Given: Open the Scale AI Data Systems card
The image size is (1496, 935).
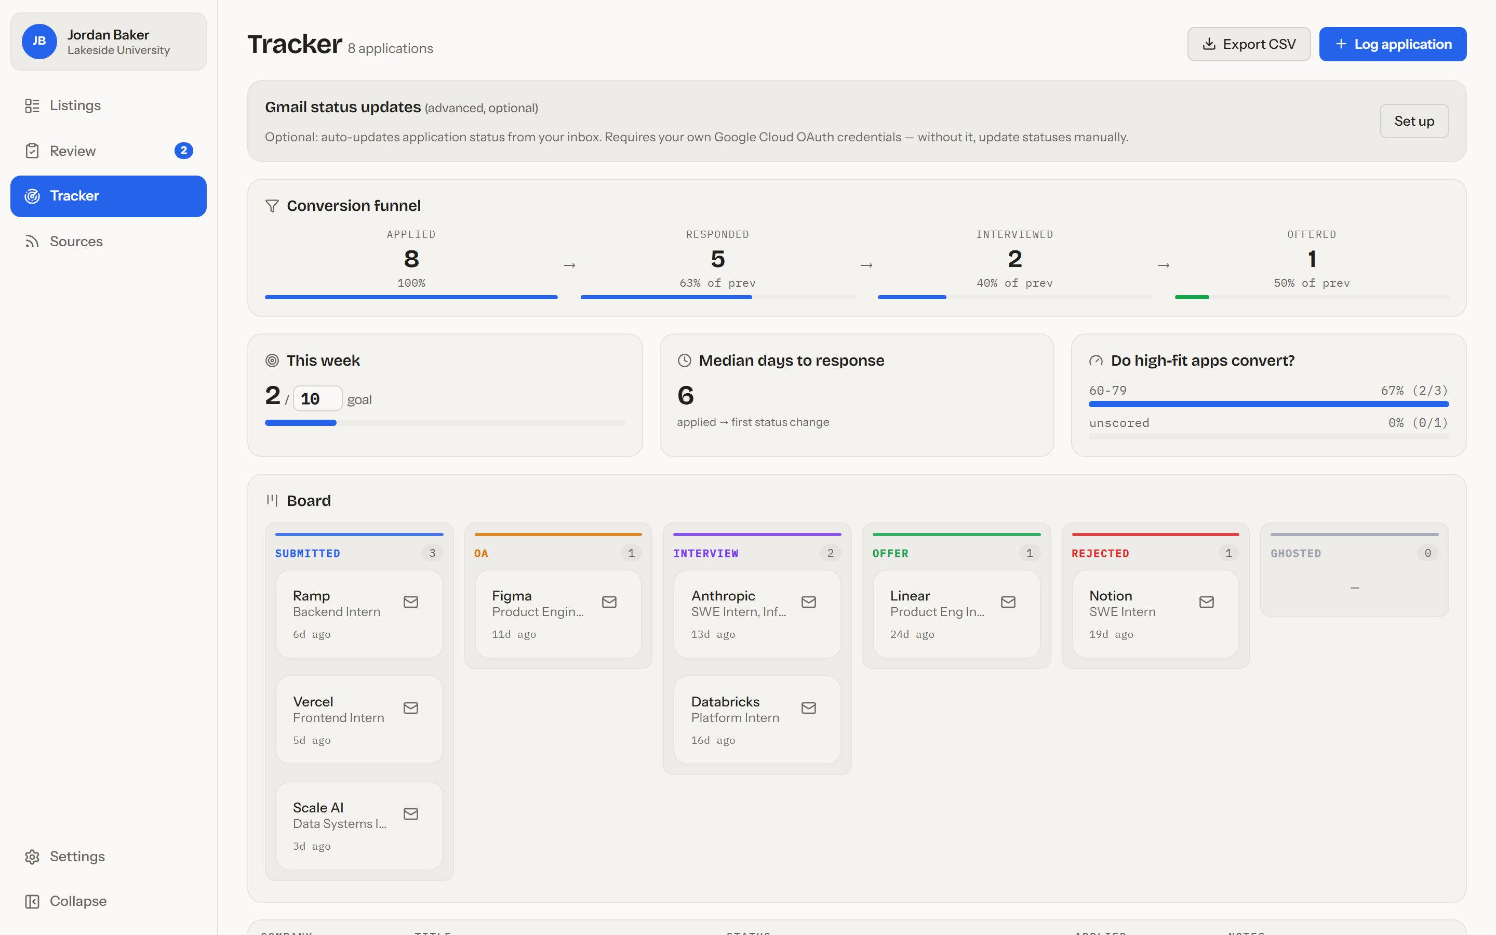Looking at the screenshot, I should [359, 826].
